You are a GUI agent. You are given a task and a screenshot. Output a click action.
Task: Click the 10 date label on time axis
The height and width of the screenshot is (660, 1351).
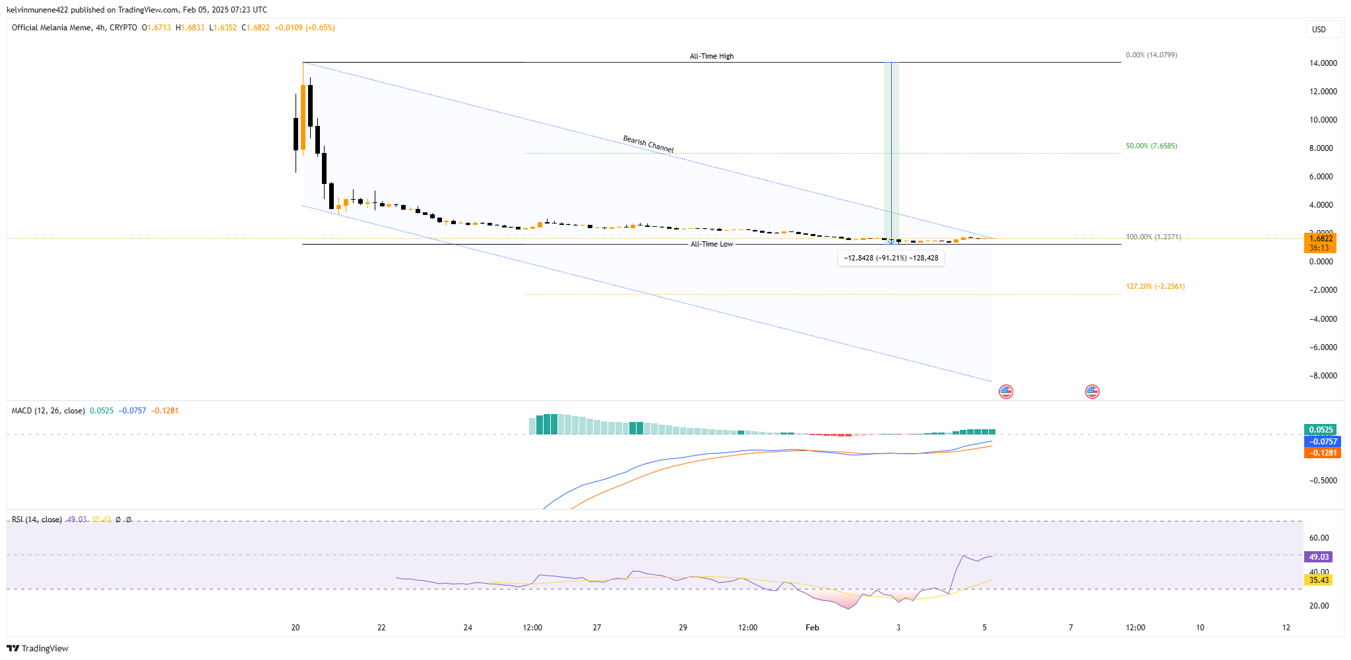[1200, 628]
